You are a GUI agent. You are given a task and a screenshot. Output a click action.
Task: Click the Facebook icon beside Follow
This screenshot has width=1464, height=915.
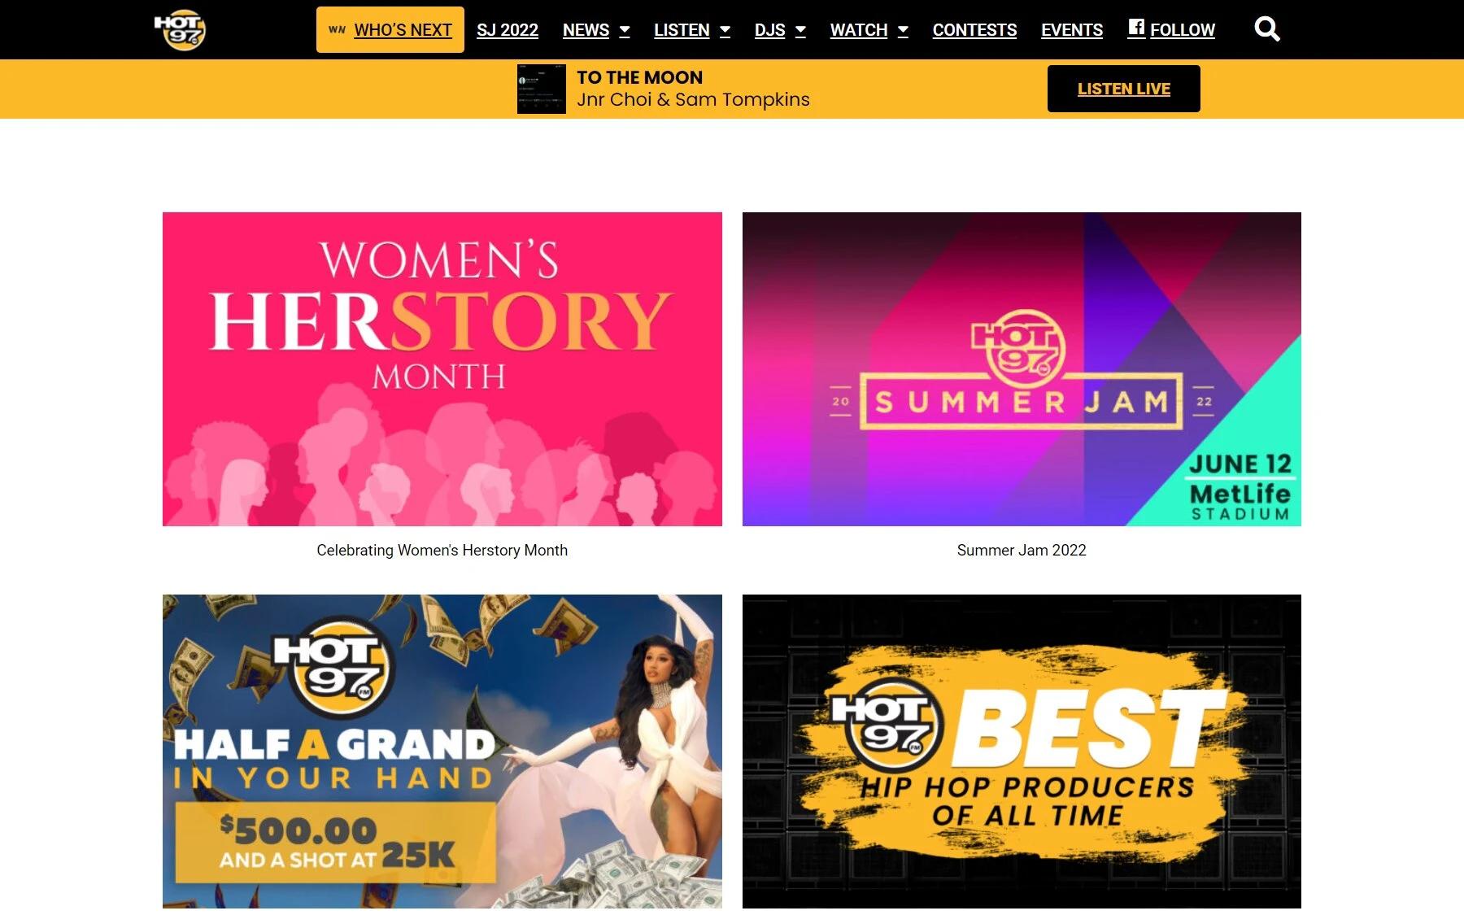click(x=1136, y=28)
